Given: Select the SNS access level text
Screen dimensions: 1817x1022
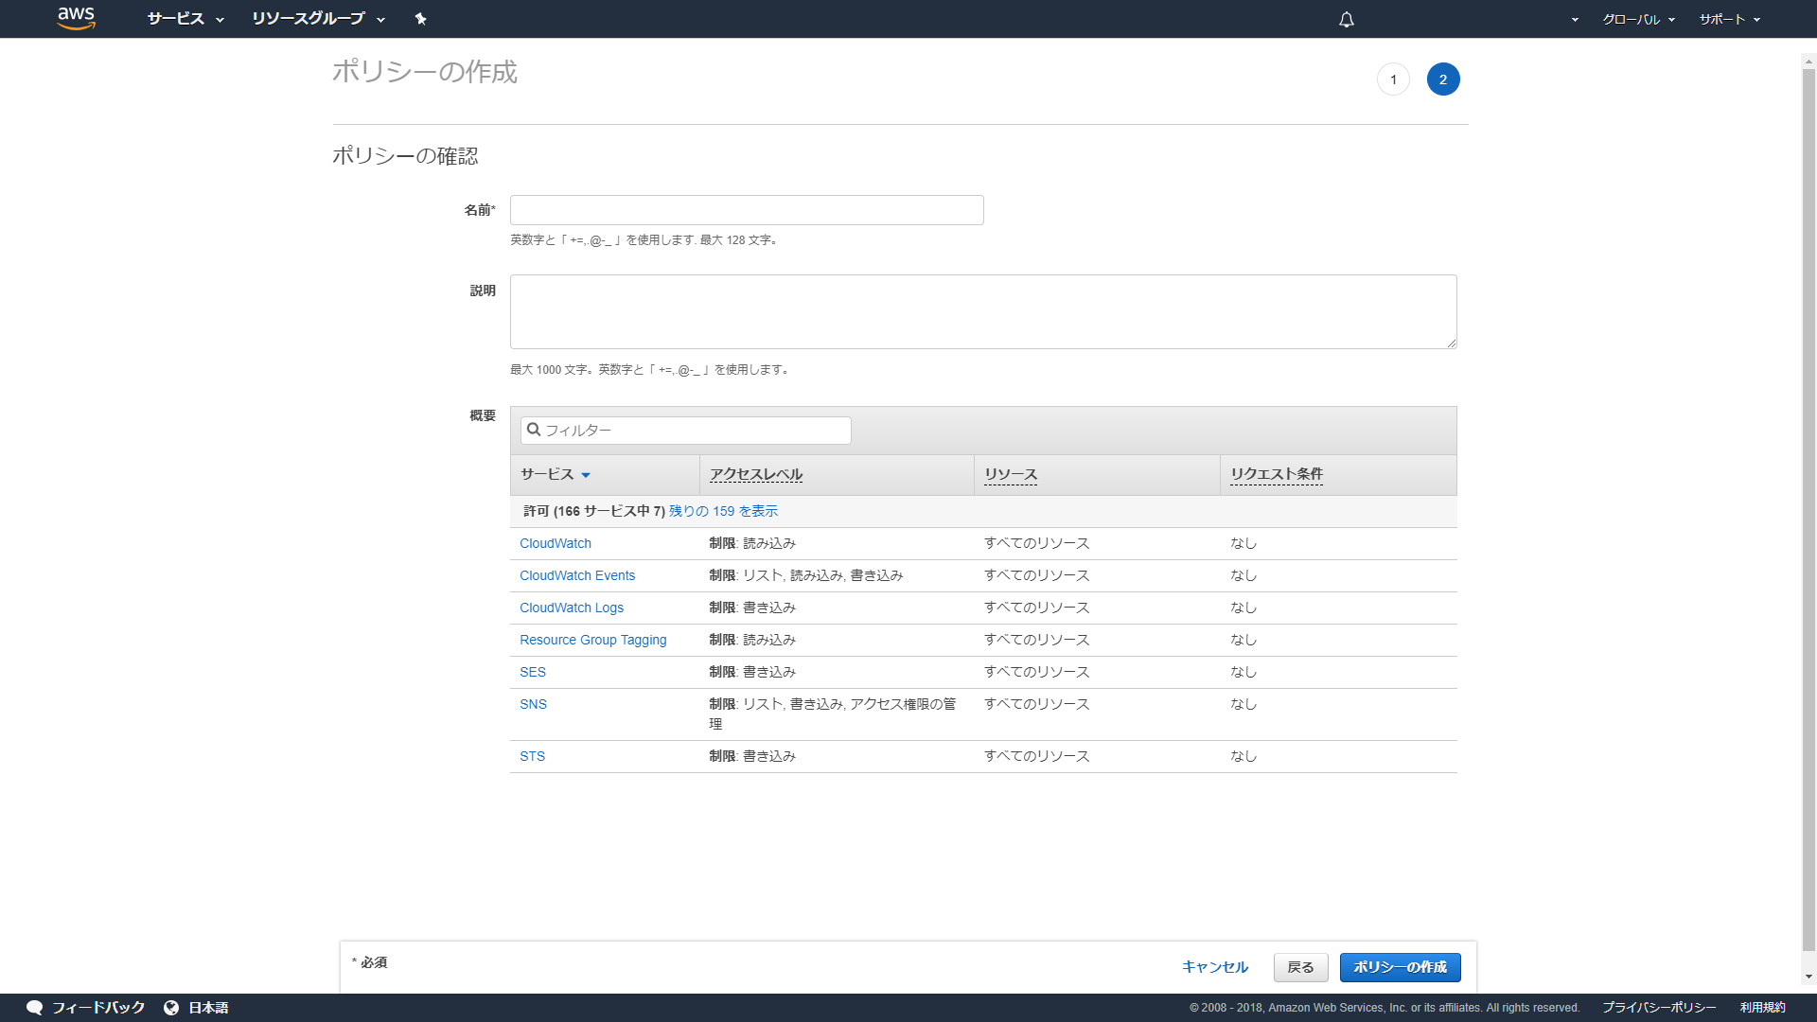Looking at the screenshot, I should (833, 714).
